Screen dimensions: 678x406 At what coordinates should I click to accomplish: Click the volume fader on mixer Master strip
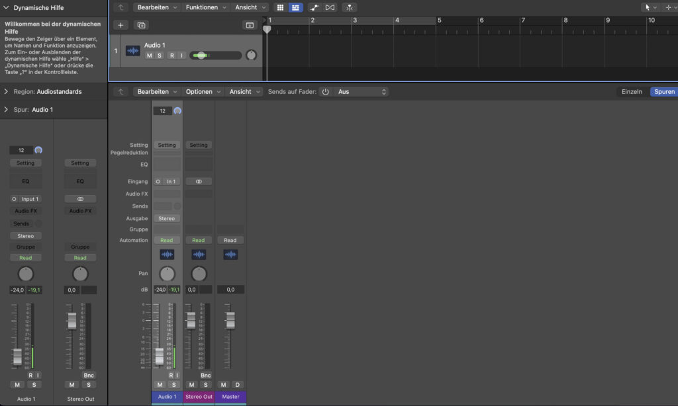230,320
